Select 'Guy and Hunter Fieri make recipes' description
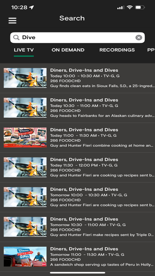 102,235
